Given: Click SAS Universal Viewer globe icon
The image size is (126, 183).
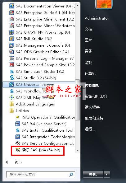Looking at the screenshot, I should 11,84.
